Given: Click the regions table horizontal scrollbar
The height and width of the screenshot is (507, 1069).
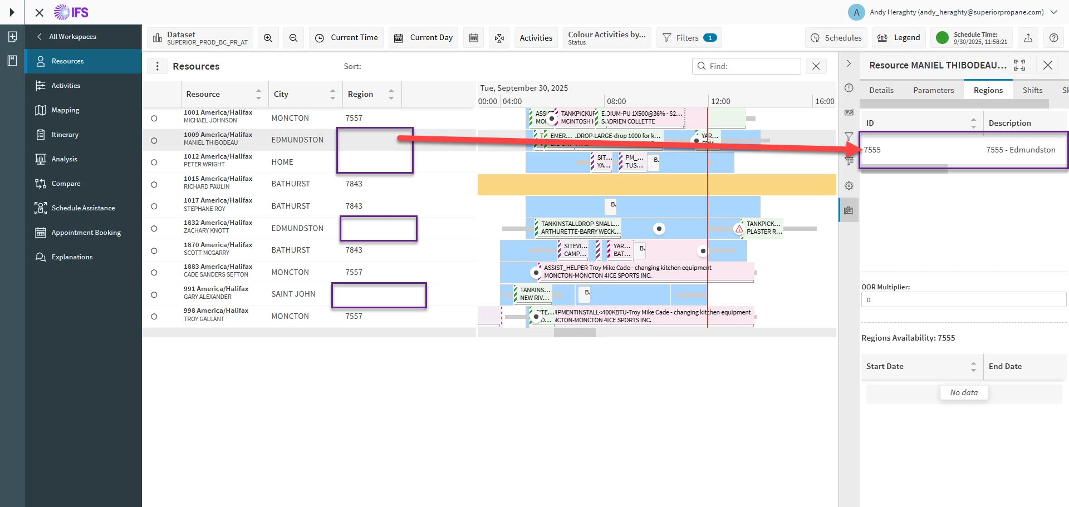Looking at the screenshot, I should [x=904, y=169].
